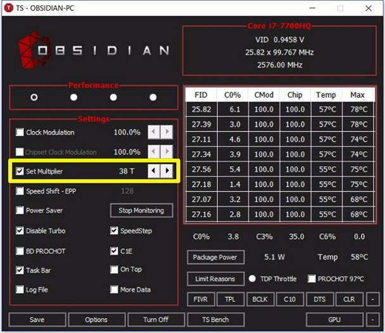The image size is (385, 333).
Task: Enable the PROCHOT 97°C checkbox
Action: pos(312,279)
